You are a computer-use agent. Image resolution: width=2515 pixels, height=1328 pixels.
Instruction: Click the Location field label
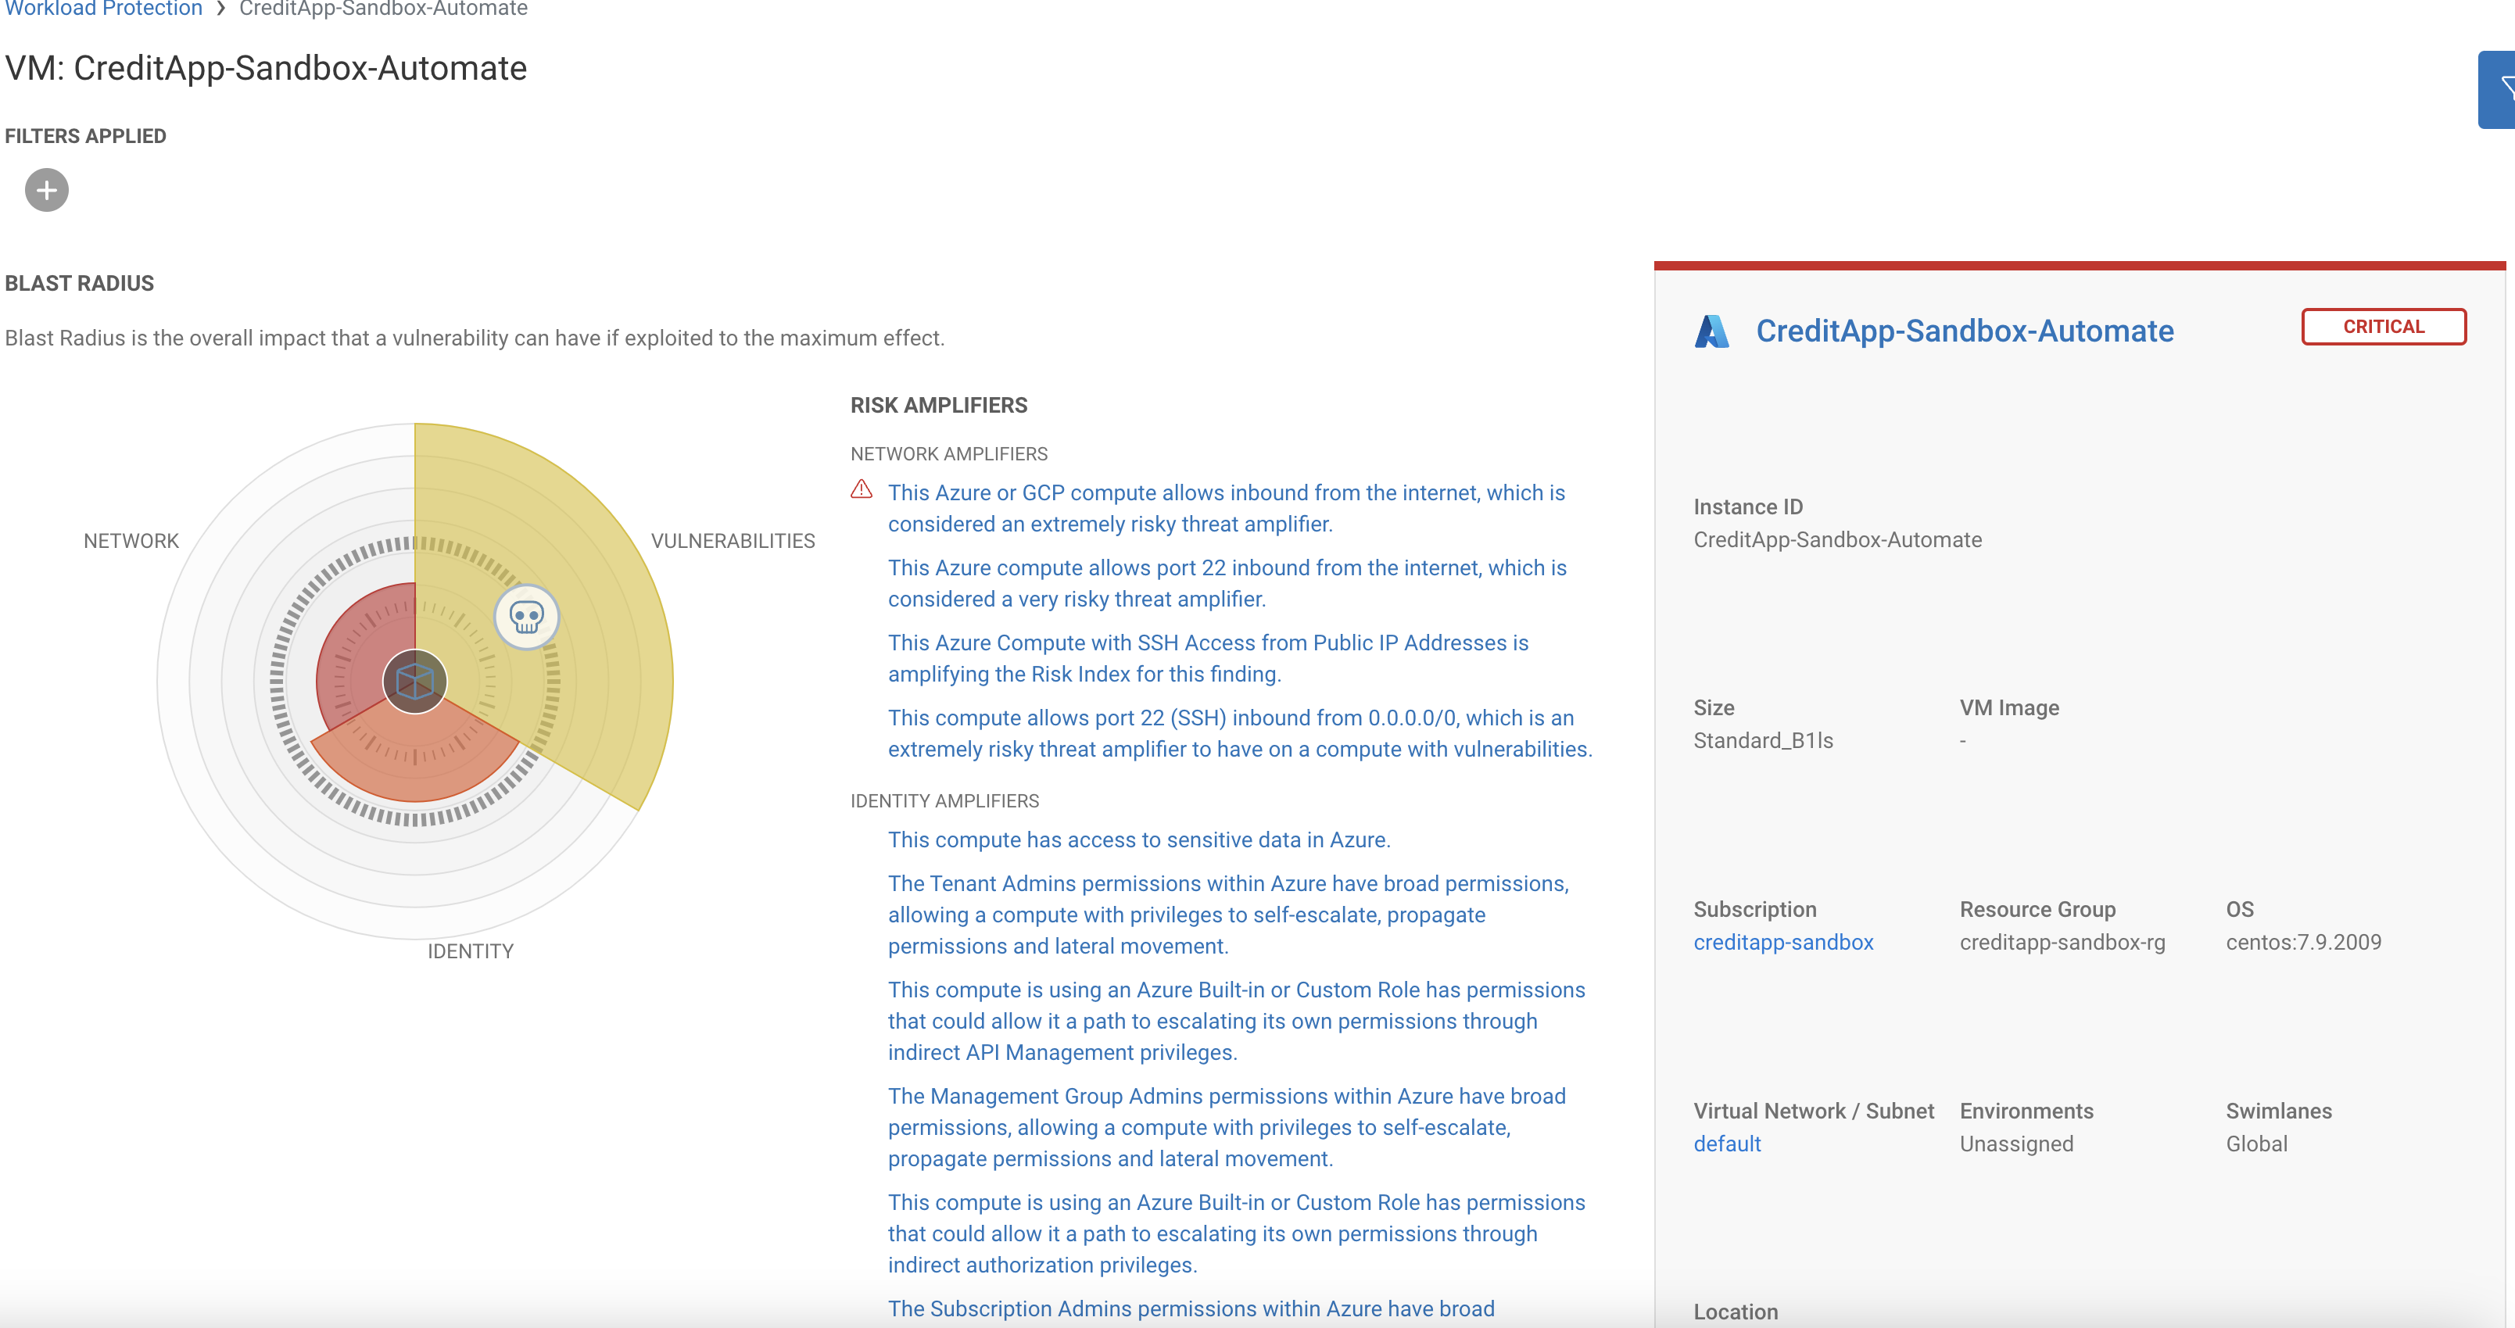tap(1735, 1312)
